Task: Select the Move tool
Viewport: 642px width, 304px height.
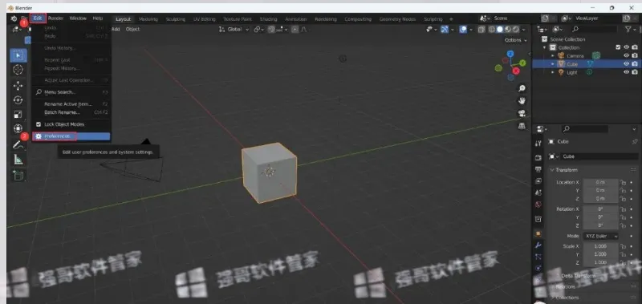Action: 18,86
